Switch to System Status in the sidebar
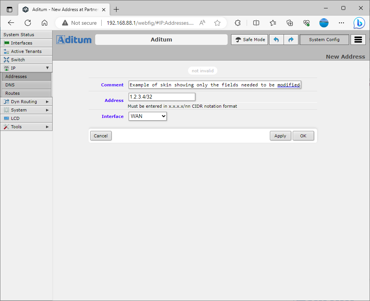The width and height of the screenshot is (370, 301). (x=26, y=34)
